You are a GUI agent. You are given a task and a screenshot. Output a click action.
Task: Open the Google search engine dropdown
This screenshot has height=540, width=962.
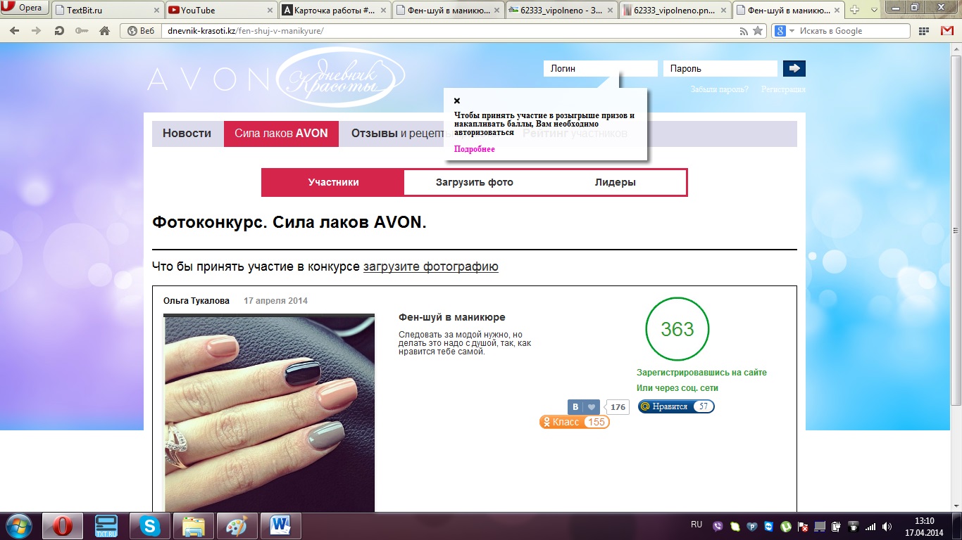tap(784, 31)
